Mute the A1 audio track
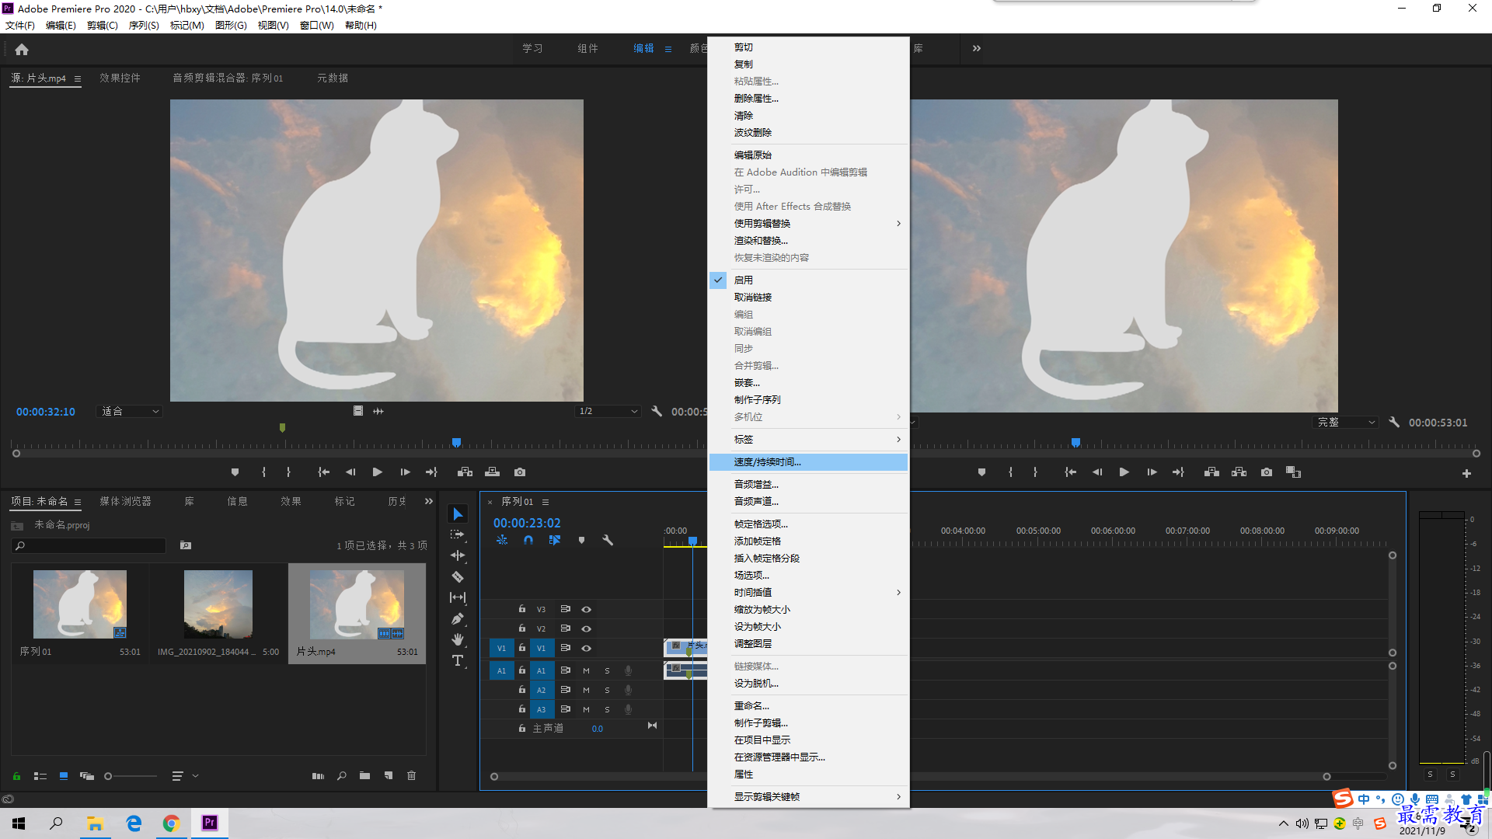 click(586, 670)
